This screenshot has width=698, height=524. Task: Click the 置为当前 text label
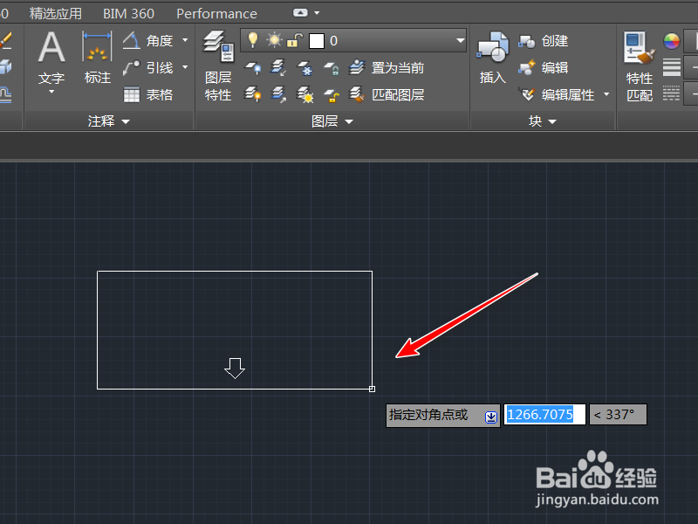[398, 68]
